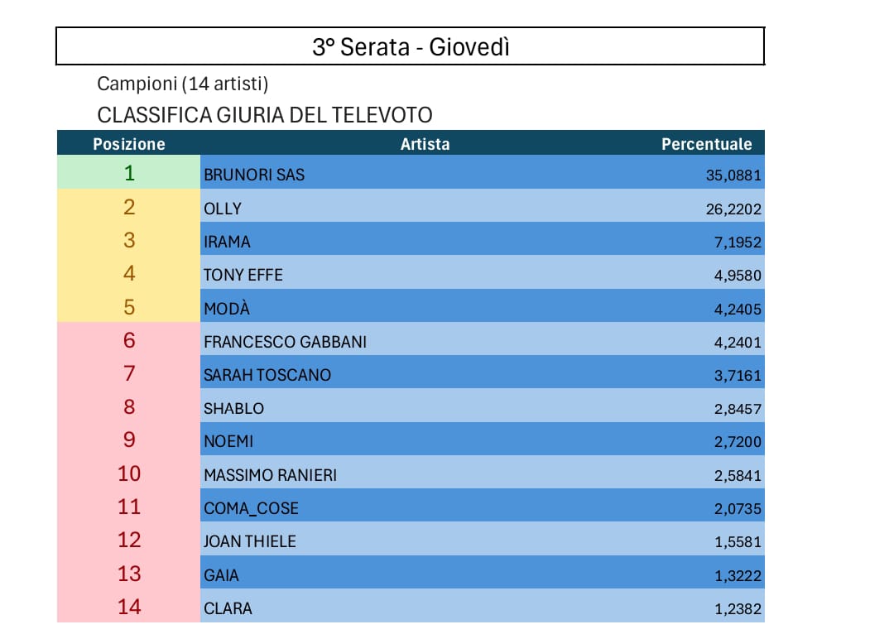The image size is (894, 634).
Task: Click the "Campioni (14 artisti)" subtitle
Action: pos(183,84)
